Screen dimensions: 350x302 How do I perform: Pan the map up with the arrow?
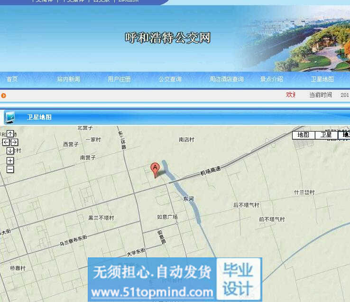(10, 134)
